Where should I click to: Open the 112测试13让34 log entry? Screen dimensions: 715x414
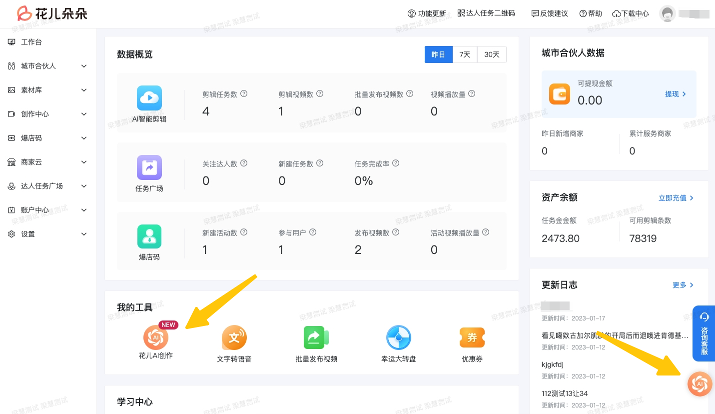click(565, 393)
